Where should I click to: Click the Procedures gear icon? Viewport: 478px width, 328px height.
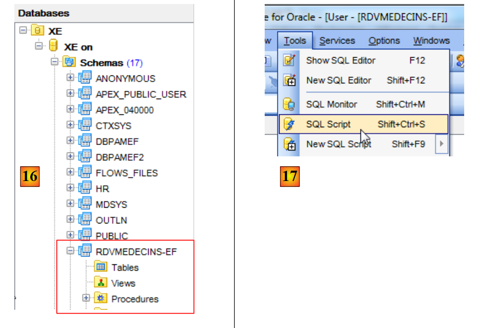101,299
